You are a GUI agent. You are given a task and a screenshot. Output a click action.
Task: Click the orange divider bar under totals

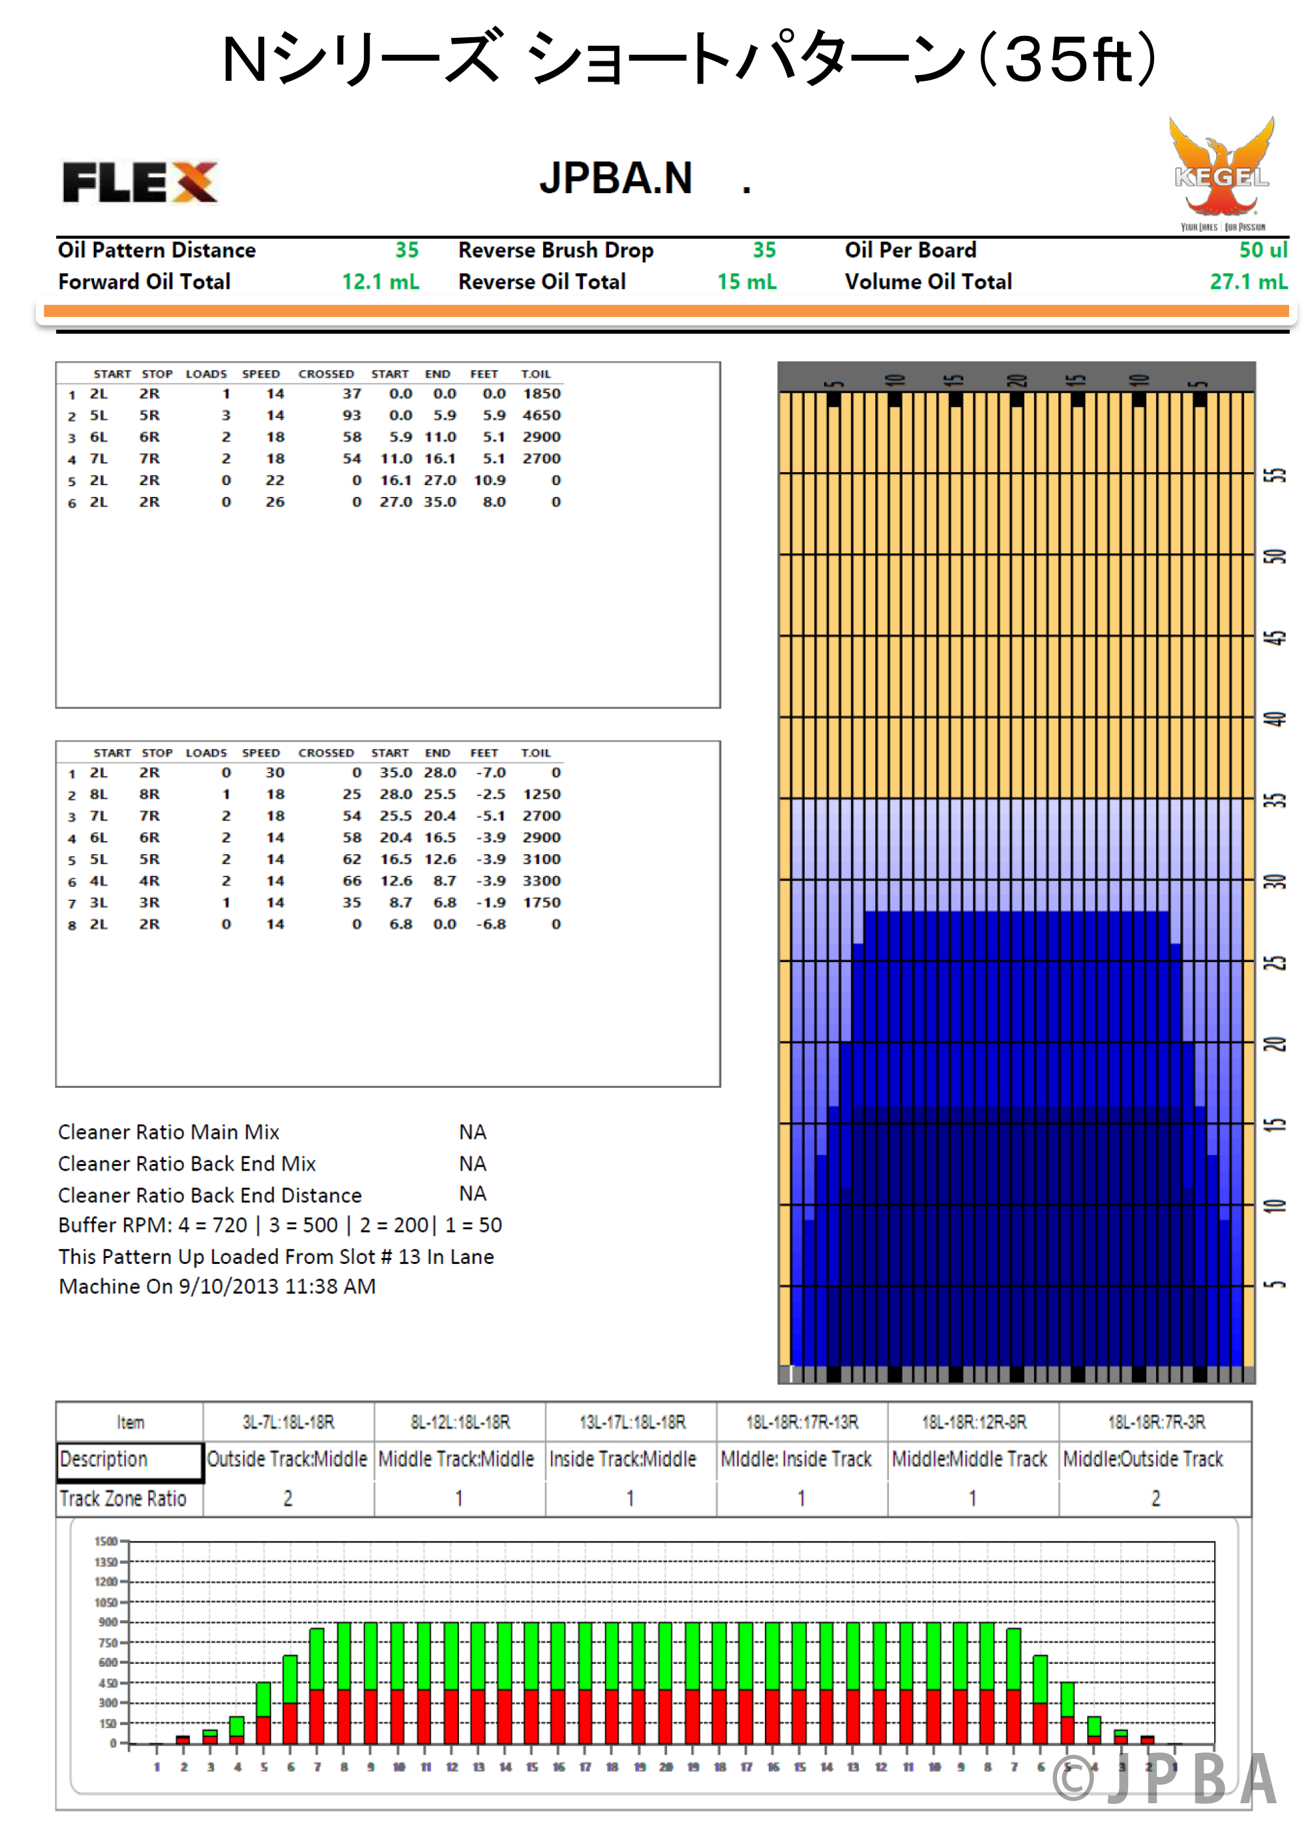tap(666, 311)
